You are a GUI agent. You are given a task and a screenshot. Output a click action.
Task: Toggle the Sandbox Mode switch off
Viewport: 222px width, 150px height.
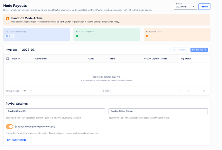[9, 127]
